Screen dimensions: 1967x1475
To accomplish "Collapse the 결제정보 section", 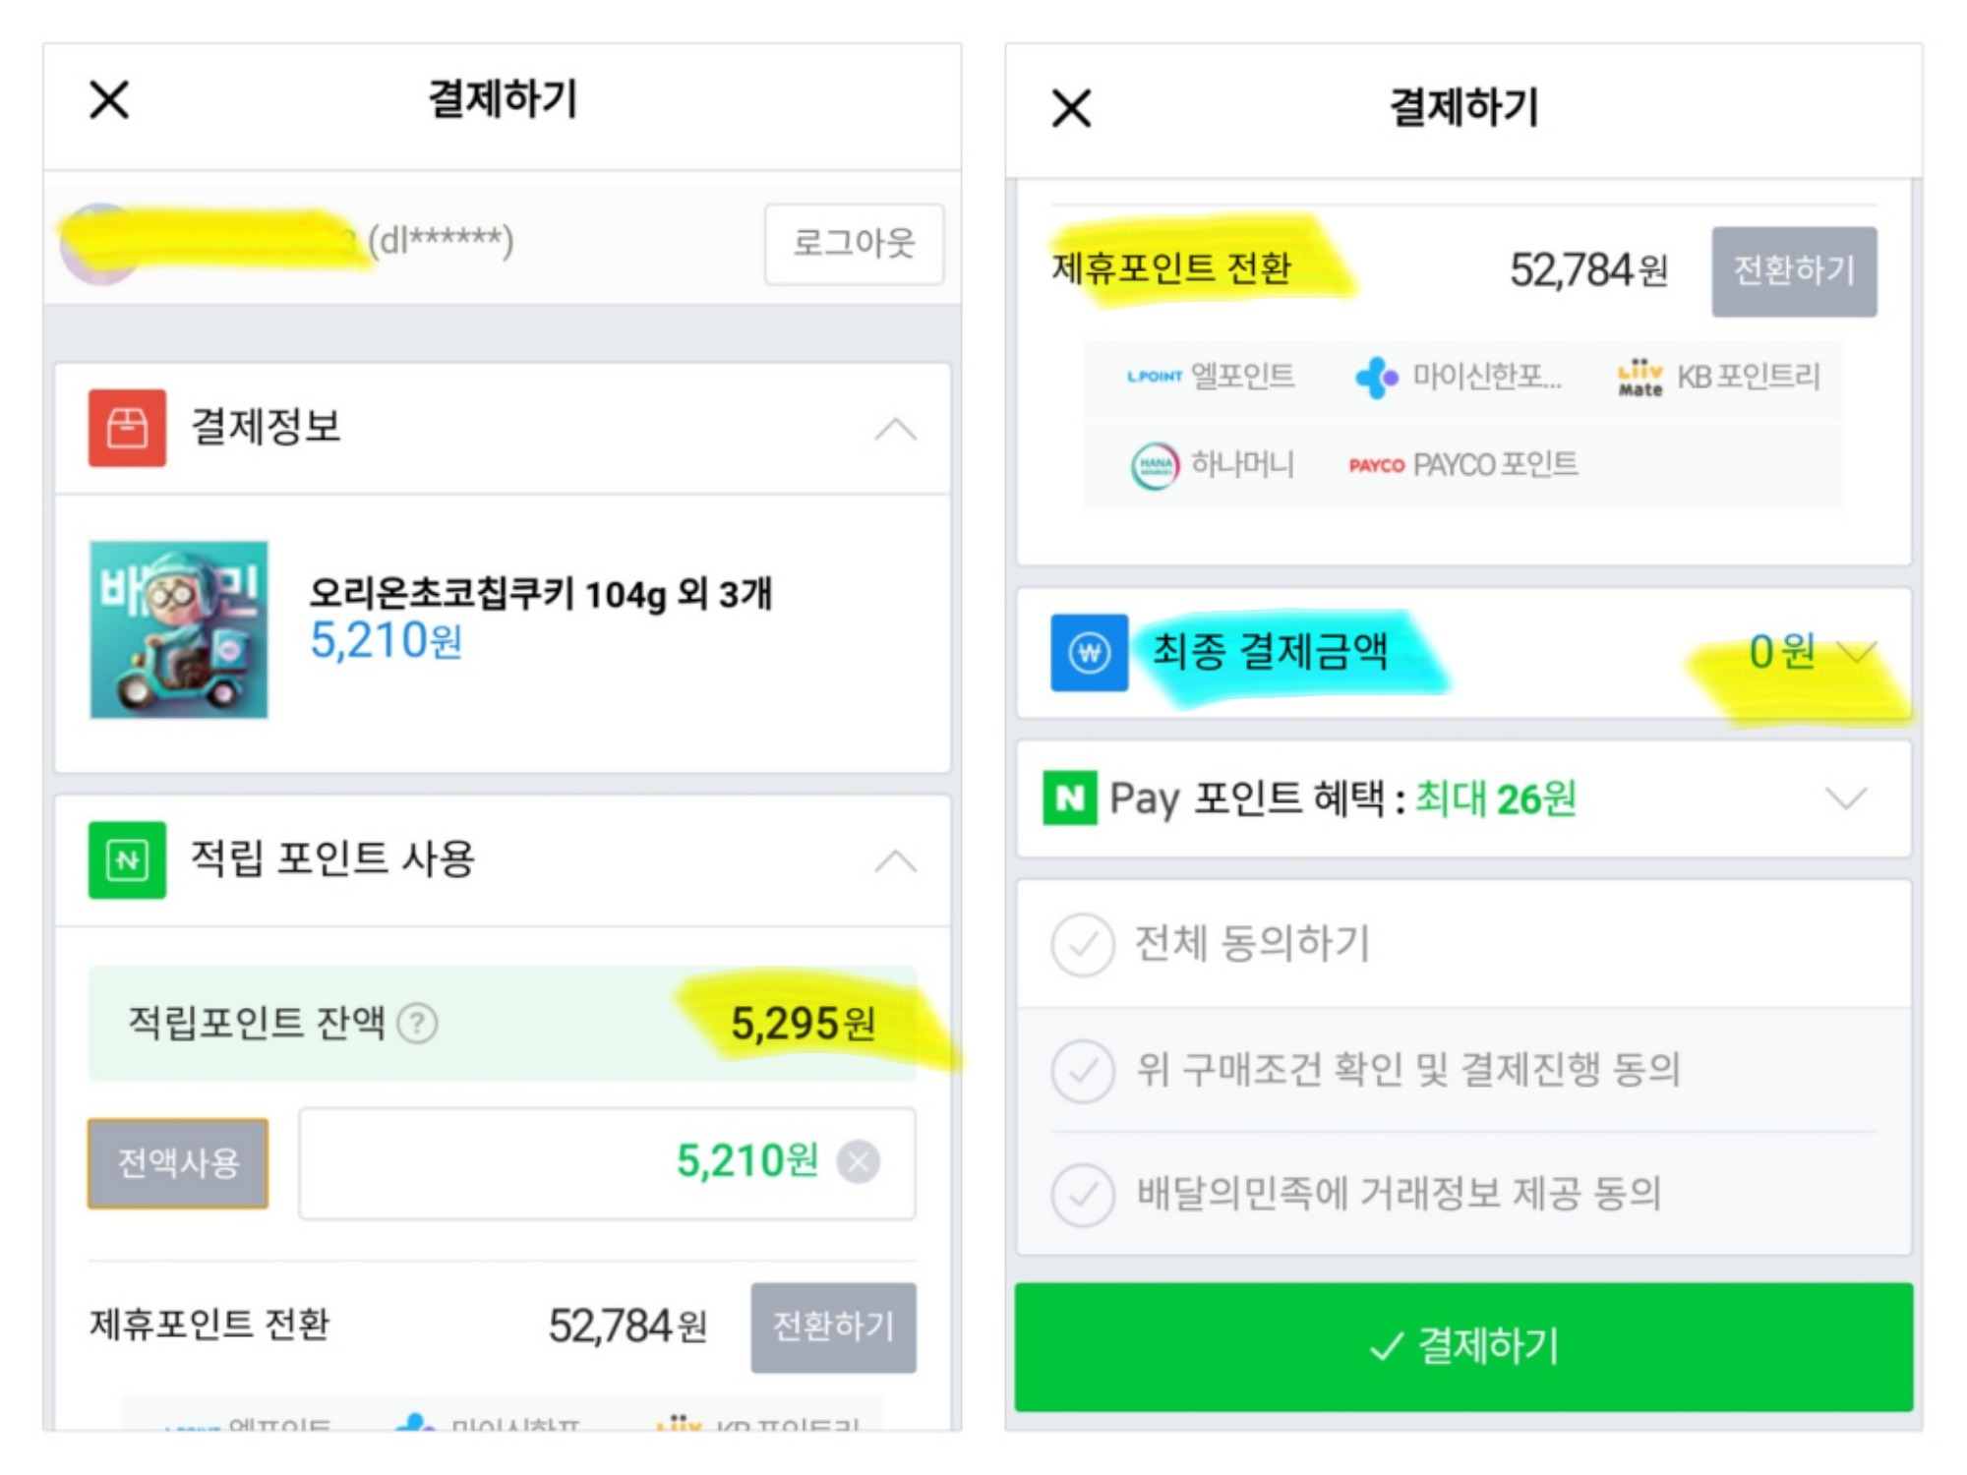I will click(x=895, y=430).
